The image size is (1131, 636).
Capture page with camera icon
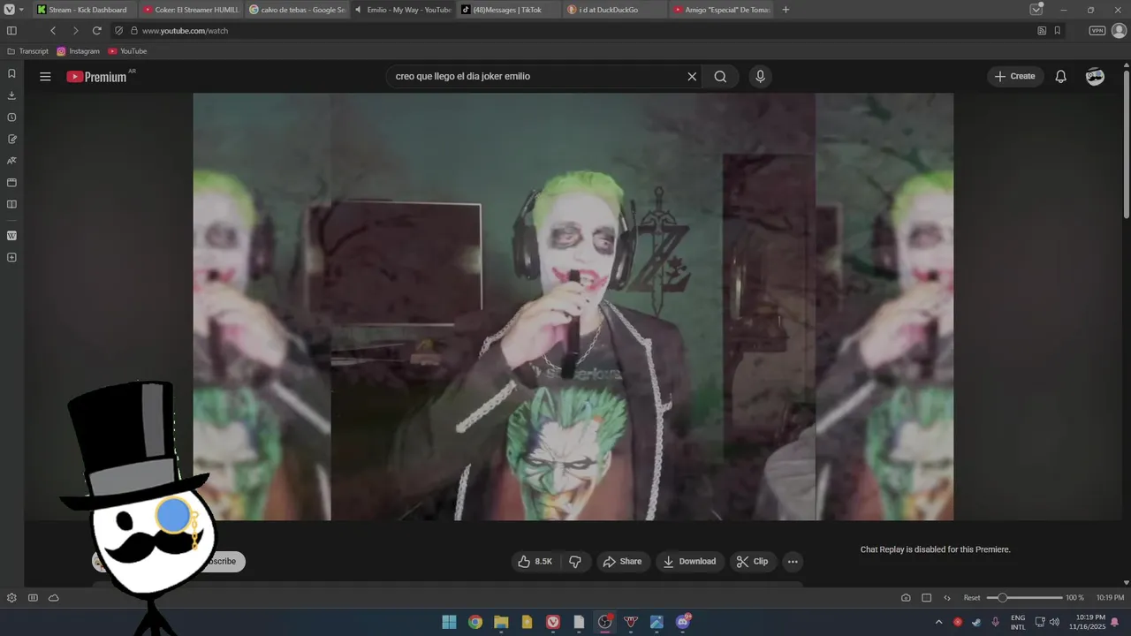pyautogui.click(x=906, y=598)
